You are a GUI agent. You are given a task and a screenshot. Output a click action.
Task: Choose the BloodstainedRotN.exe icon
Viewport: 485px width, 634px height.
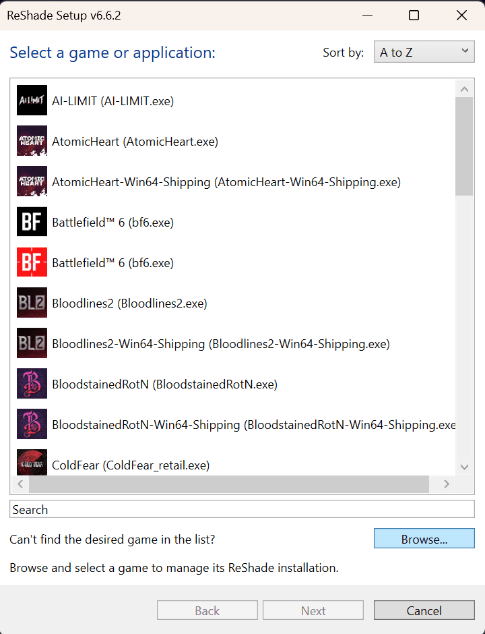pos(32,383)
